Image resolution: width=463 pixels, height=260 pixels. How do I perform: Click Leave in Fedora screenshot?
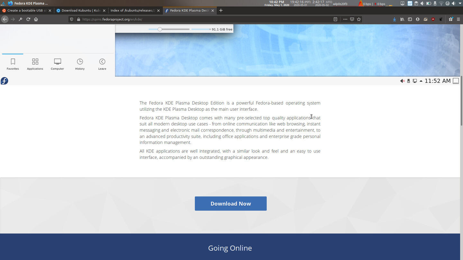102,64
